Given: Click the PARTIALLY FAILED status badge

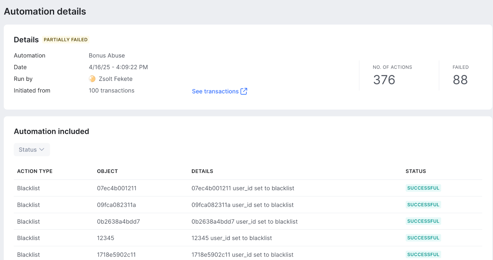Looking at the screenshot, I should 66,39.
